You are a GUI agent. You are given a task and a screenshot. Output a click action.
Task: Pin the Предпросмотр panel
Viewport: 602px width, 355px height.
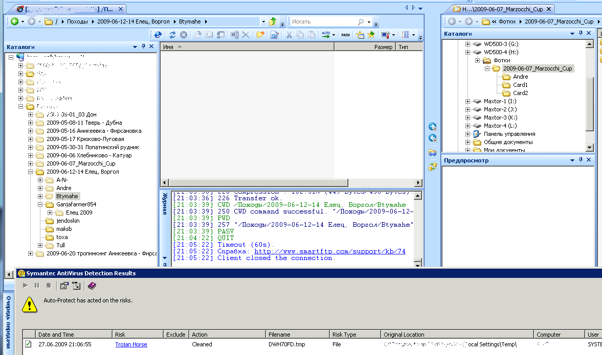tap(581, 160)
